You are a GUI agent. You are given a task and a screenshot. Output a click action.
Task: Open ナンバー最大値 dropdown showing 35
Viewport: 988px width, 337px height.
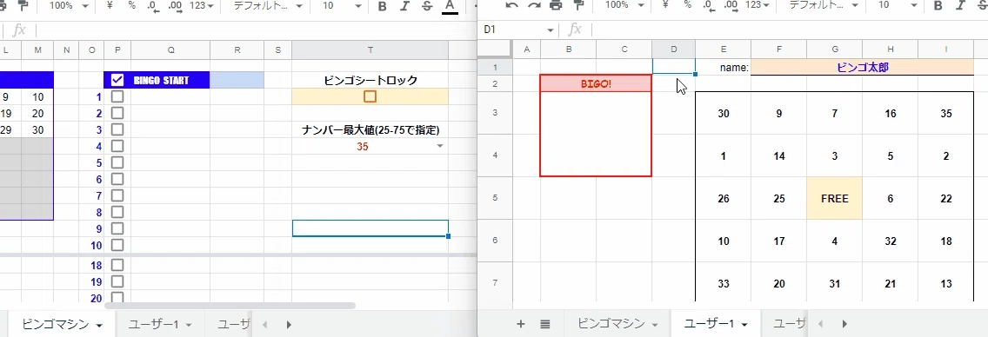(x=440, y=147)
